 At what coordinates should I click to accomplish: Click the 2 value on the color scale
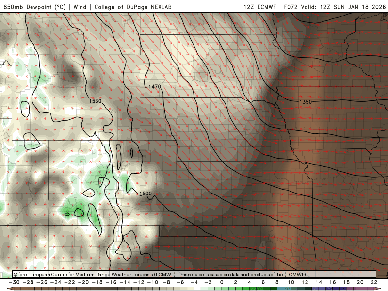click(236, 282)
